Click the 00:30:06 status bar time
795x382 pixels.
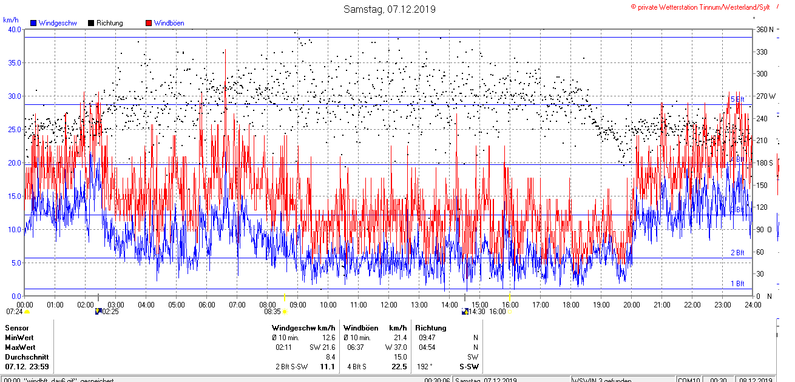[437, 380]
